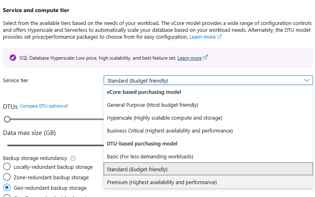
Task: Click the DTUs slider handle
Action: [x=7, y=119]
